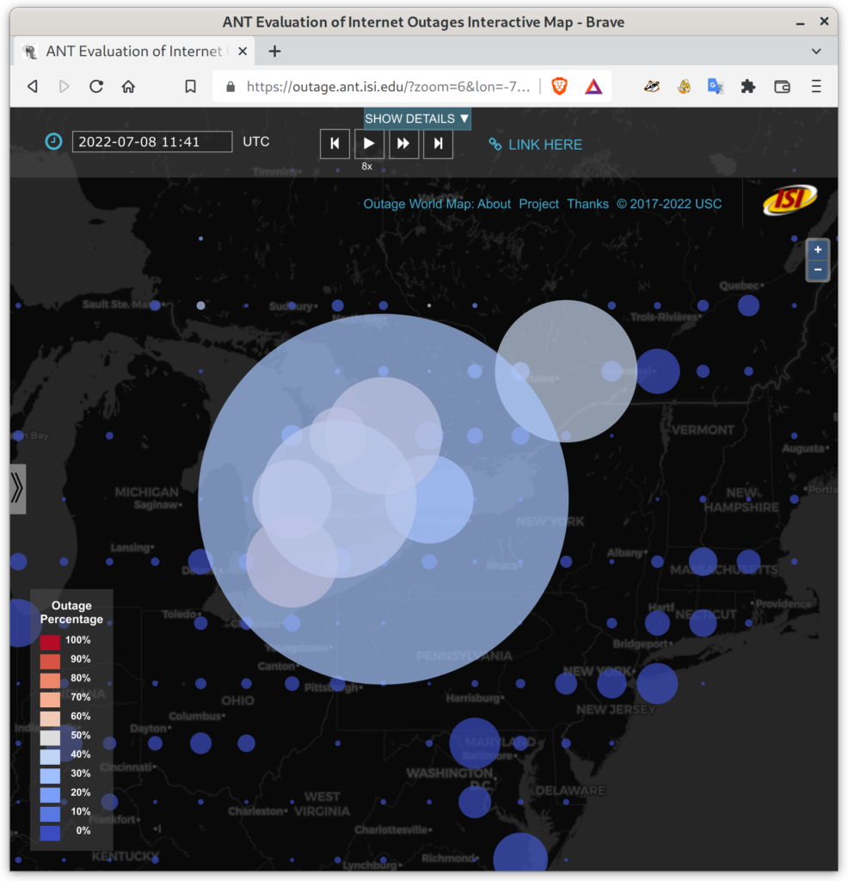Open Brave Shields lion icon

[559, 87]
